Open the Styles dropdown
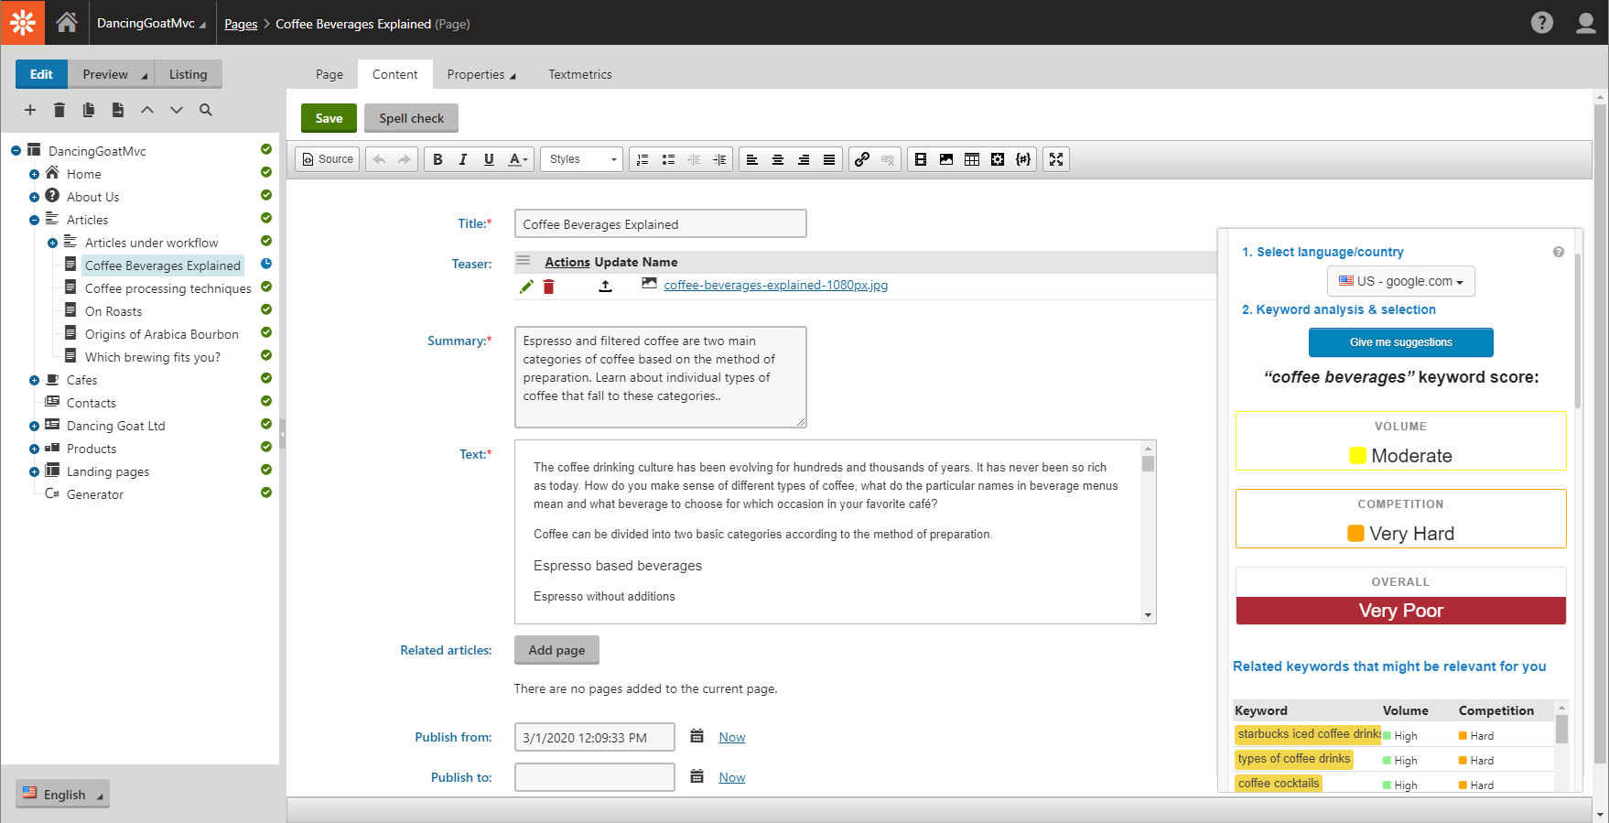Image resolution: width=1609 pixels, height=823 pixels. coord(582,159)
